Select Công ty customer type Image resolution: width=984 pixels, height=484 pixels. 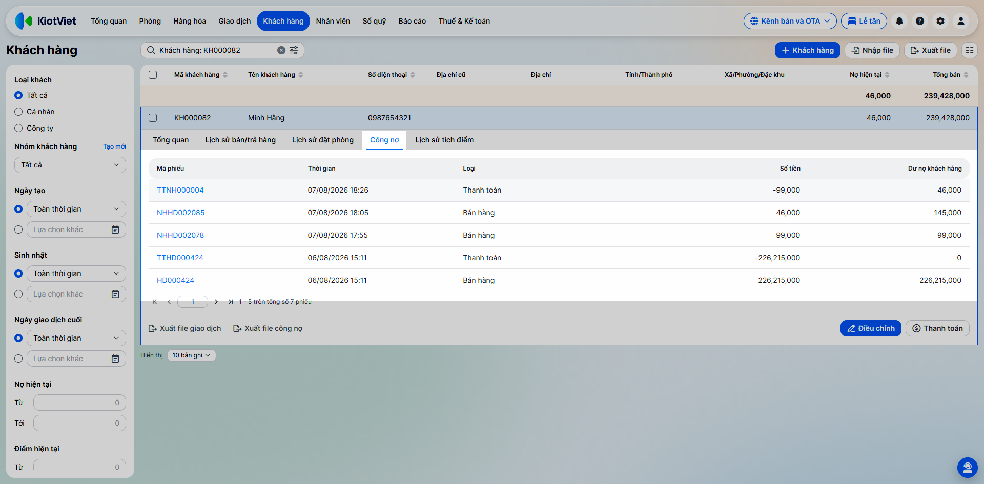[x=18, y=128]
